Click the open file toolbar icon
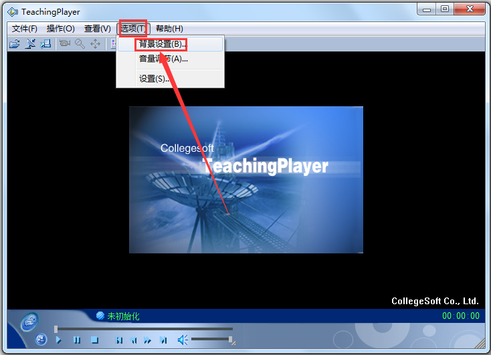 click(14, 43)
